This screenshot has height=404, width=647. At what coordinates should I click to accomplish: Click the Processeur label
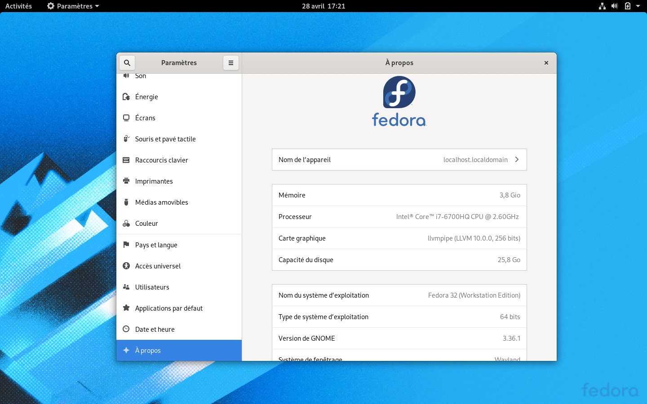coord(295,217)
